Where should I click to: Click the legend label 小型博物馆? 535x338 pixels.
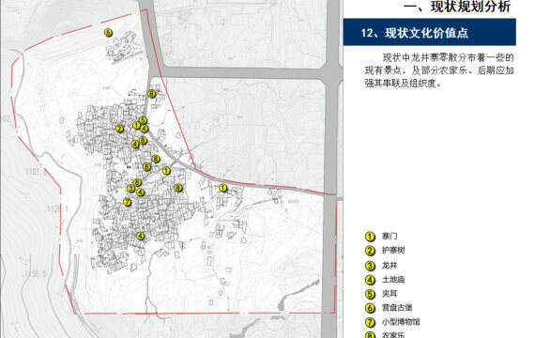pyautogui.click(x=401, y=322)
